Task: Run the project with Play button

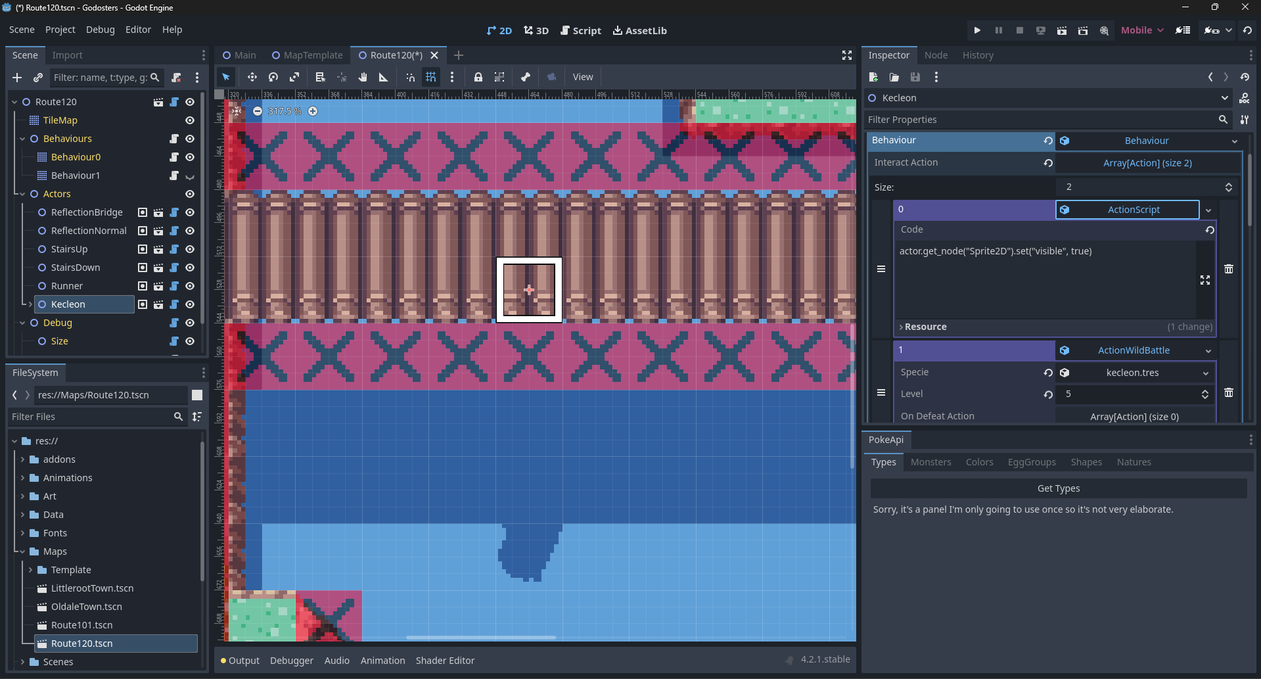Action: [x=977, y=30]
